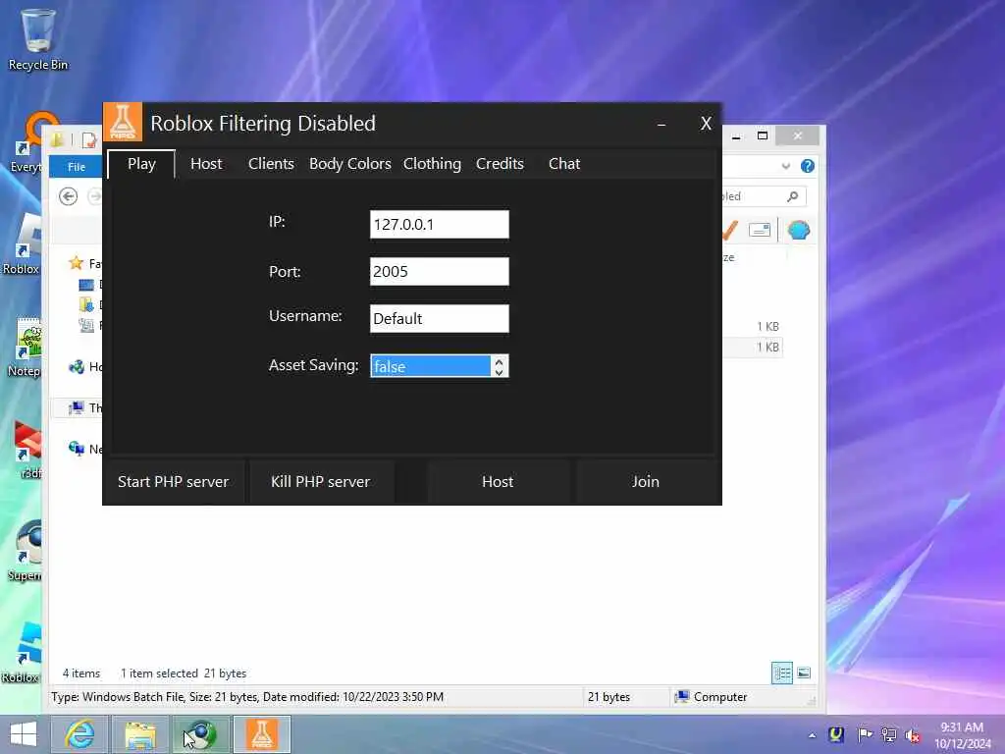This screenshot has height=754, width=1005.
Task: Click the muted volume tray icon
Action: 913,735
